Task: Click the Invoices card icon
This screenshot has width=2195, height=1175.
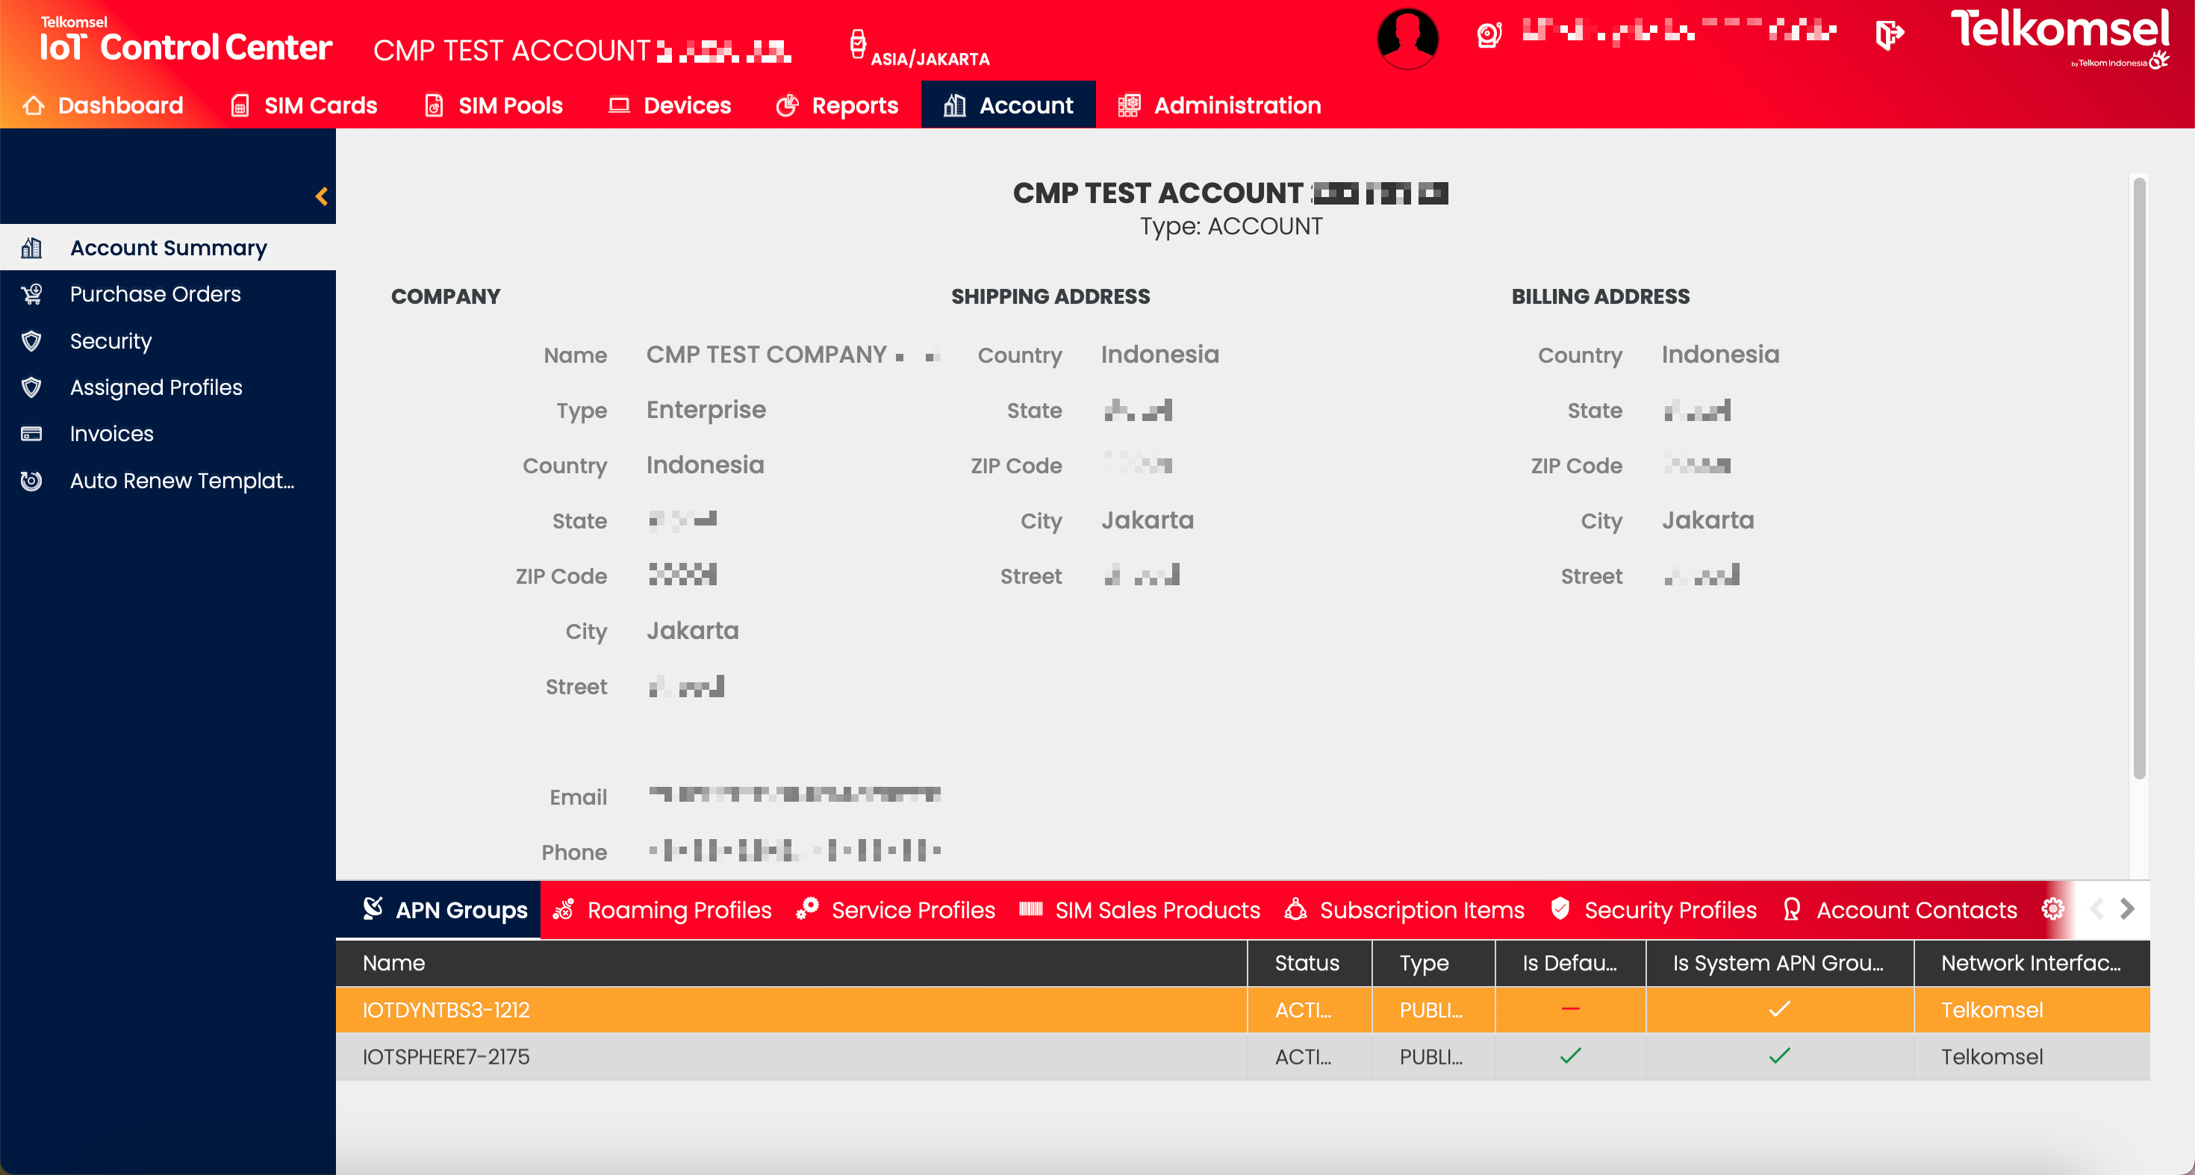Action: [x=31, y=434]
